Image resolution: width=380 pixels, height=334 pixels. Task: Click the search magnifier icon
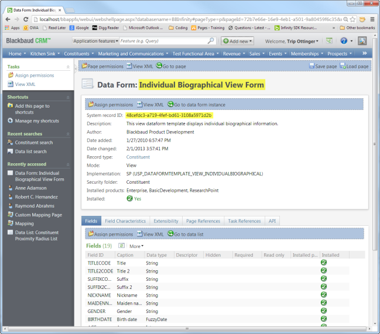pos(211,41)
